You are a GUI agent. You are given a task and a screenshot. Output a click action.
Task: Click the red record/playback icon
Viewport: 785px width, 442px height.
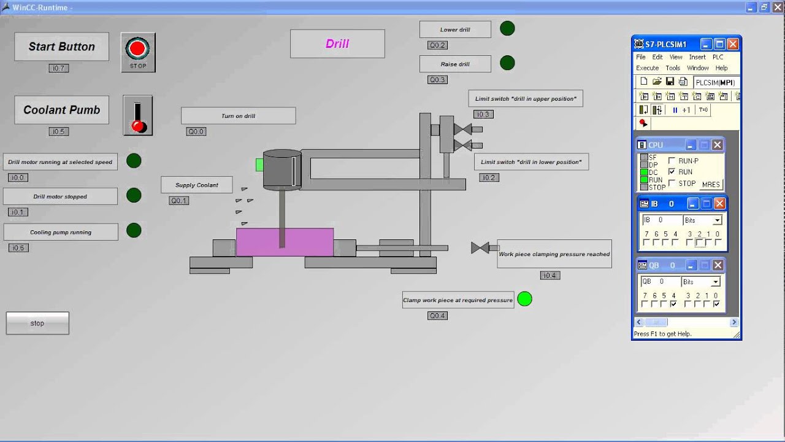[x=643, y=123]
